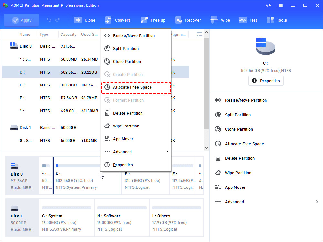323x242 pixels.
Task: Open the Clone toolbar tool
Action: pos(85,20)
